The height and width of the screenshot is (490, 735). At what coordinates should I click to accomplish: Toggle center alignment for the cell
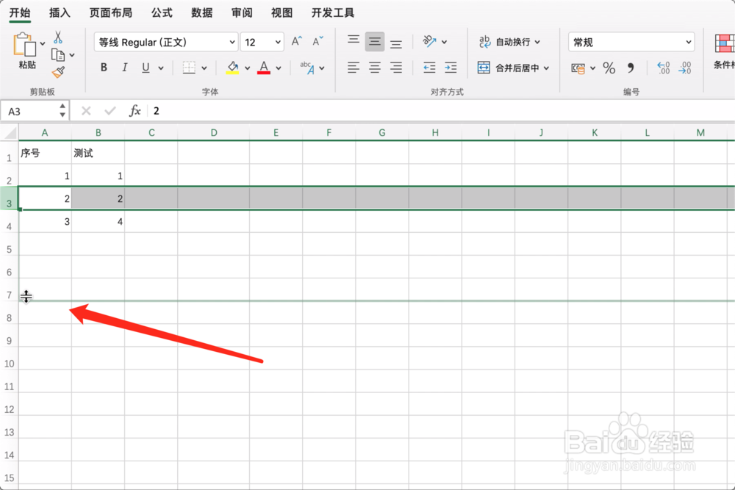click(375, 67)
